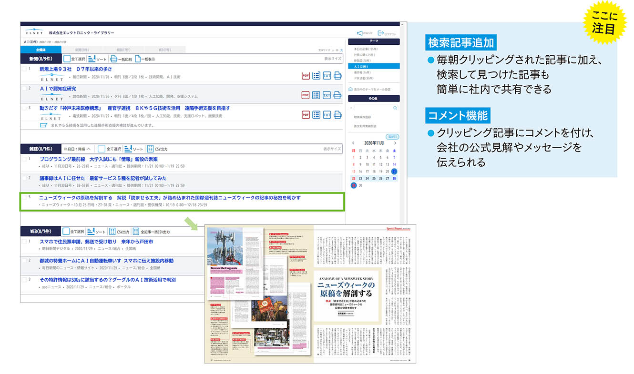The image size is (634, 374).
Task: Check the box for 新規上場93社 article
Action: [x=24, y=69]
